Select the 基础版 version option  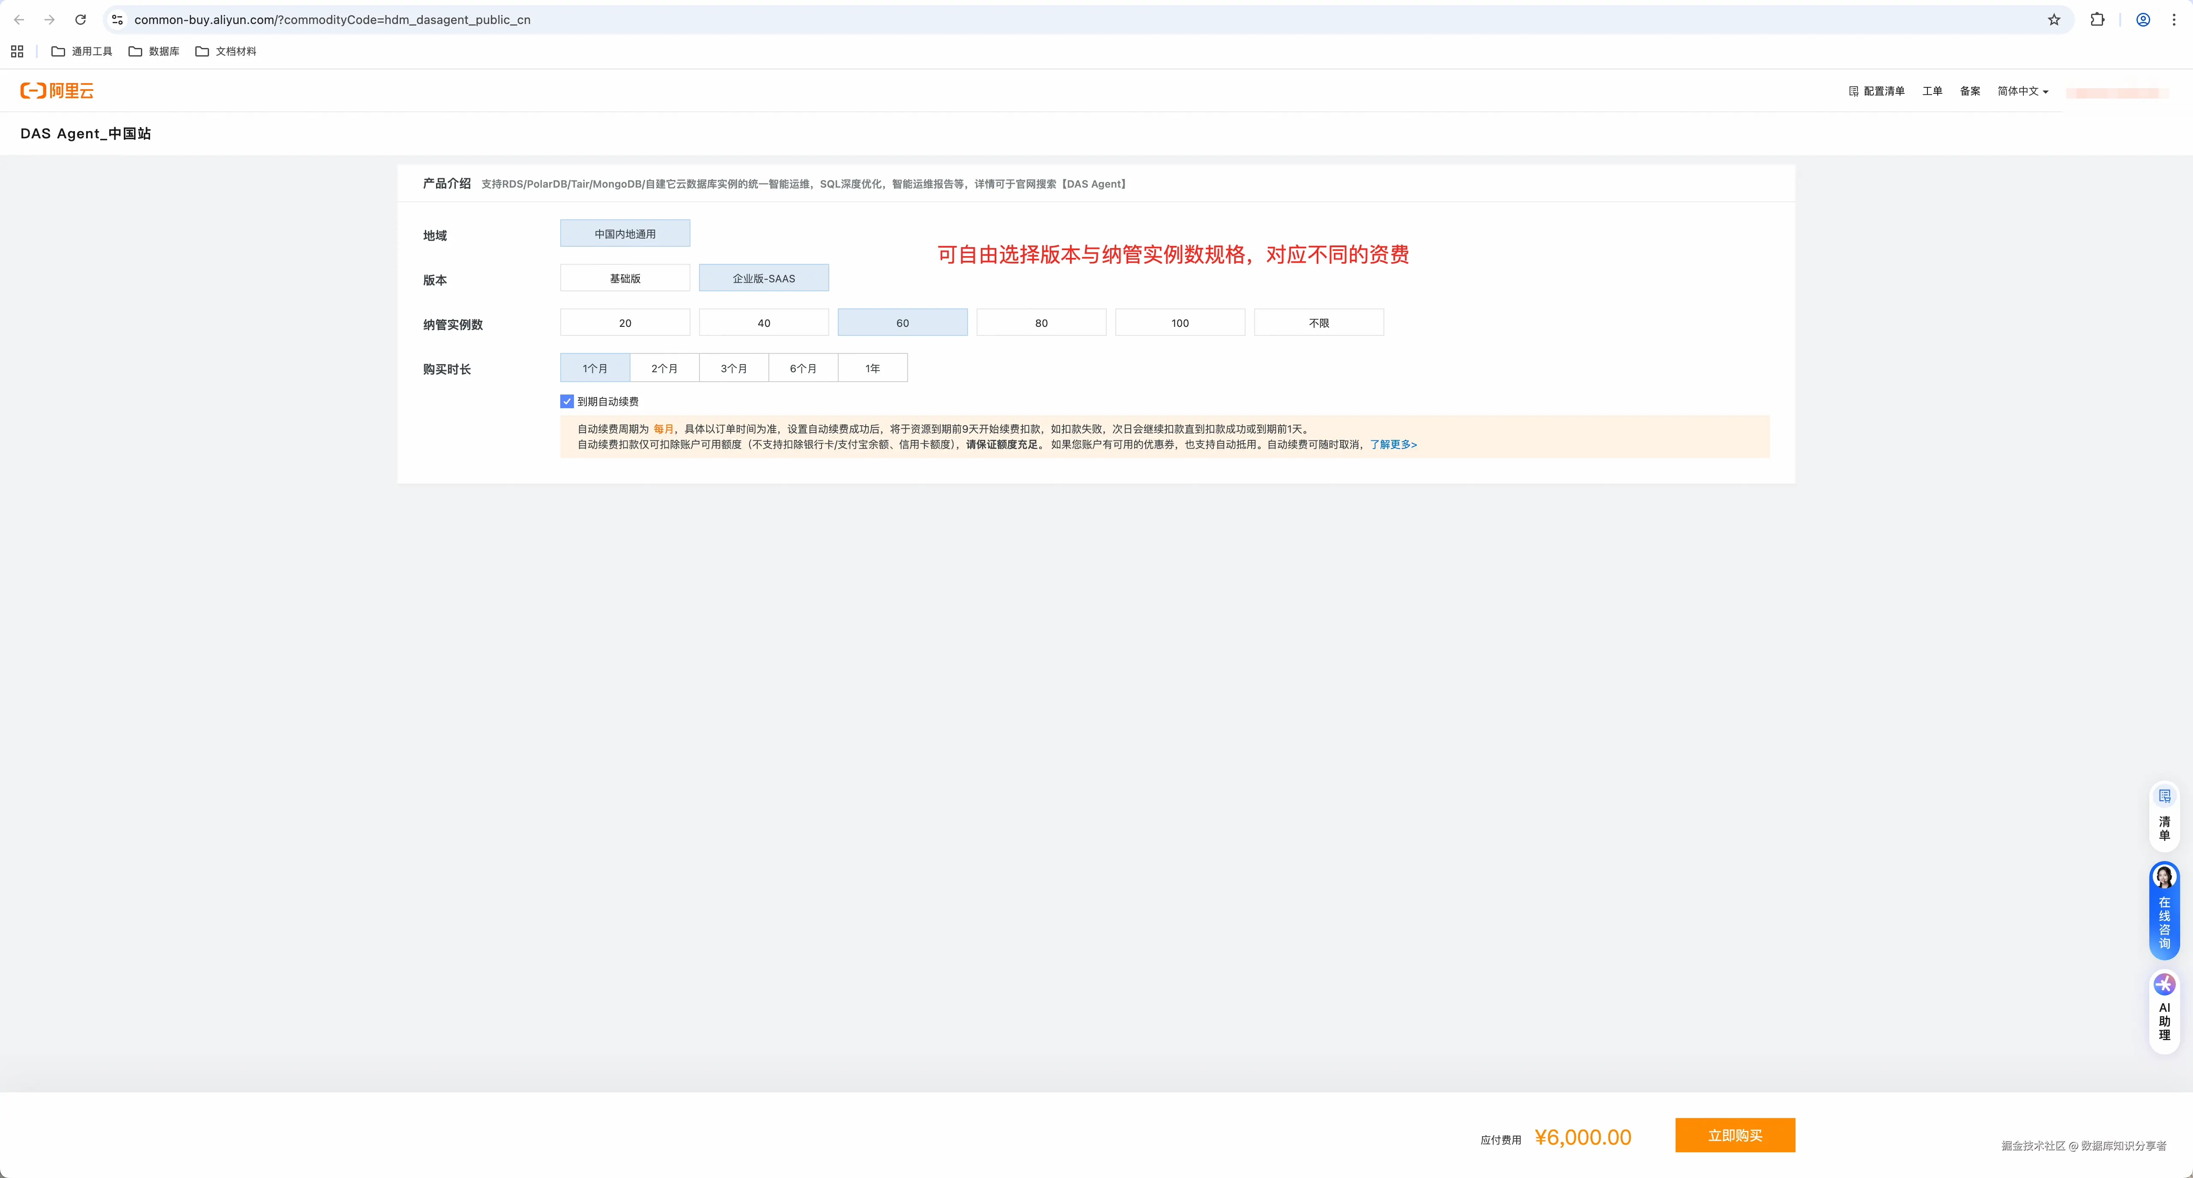(x=625, y=278)
